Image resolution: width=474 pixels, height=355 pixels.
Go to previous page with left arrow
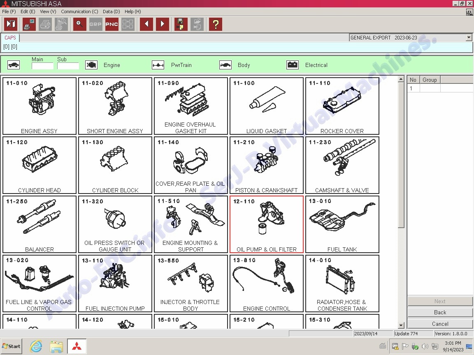pos(146,24)
